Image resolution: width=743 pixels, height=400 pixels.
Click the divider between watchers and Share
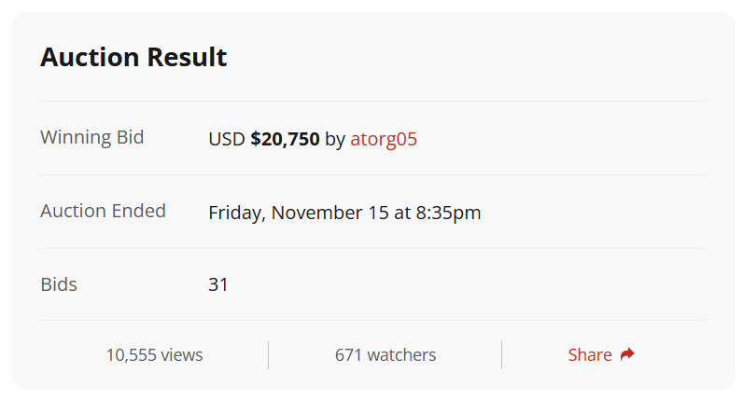point(502,355)
